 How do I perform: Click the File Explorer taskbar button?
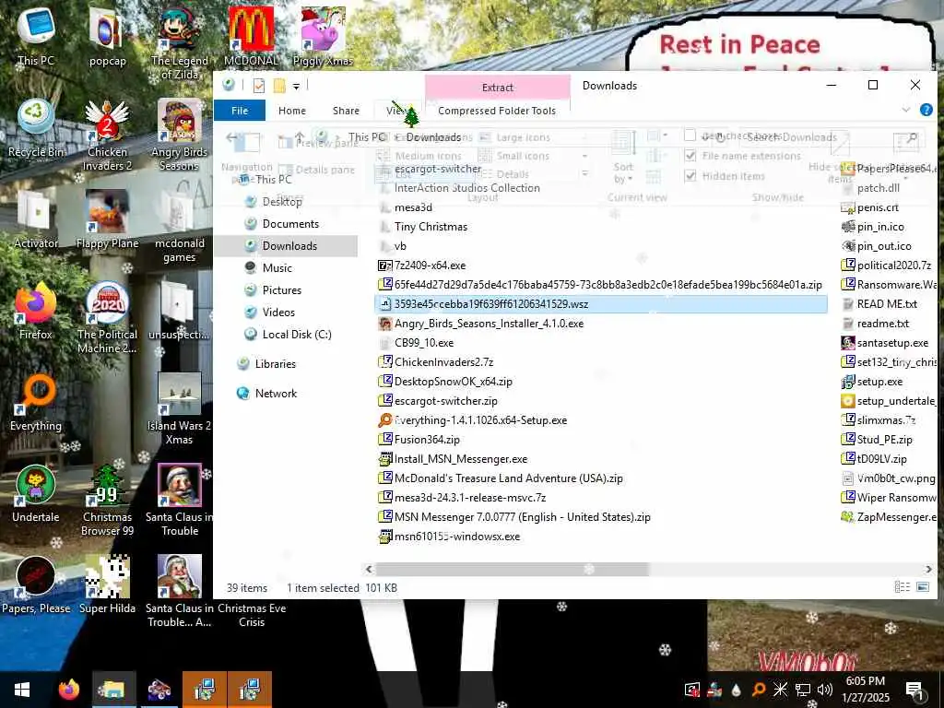113,690
